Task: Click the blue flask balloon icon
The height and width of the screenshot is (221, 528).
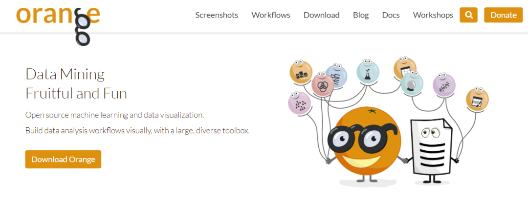Action: point(368,72)
